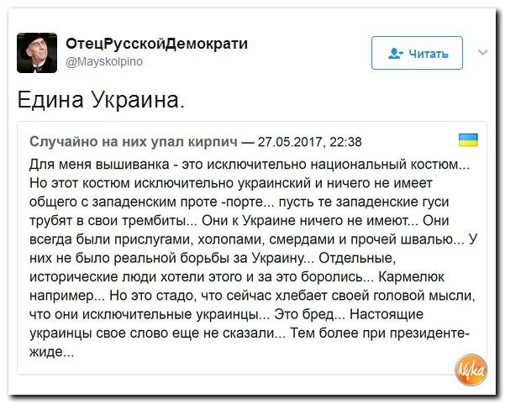Click the time 22:38 in quoted tweet
The image size is (505, 404).
(x=345, y=139)
